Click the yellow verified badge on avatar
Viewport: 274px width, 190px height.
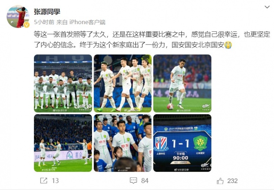26,25
